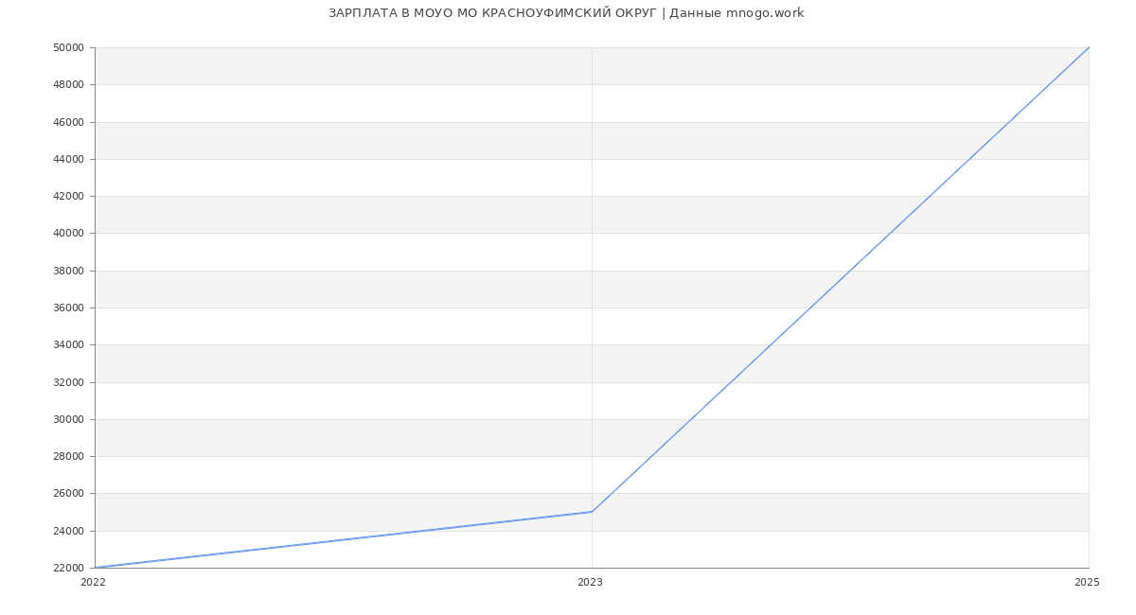Click the 32000 y-axis label
Viewport: 1136px width, 615px height.
coord(68,382)
